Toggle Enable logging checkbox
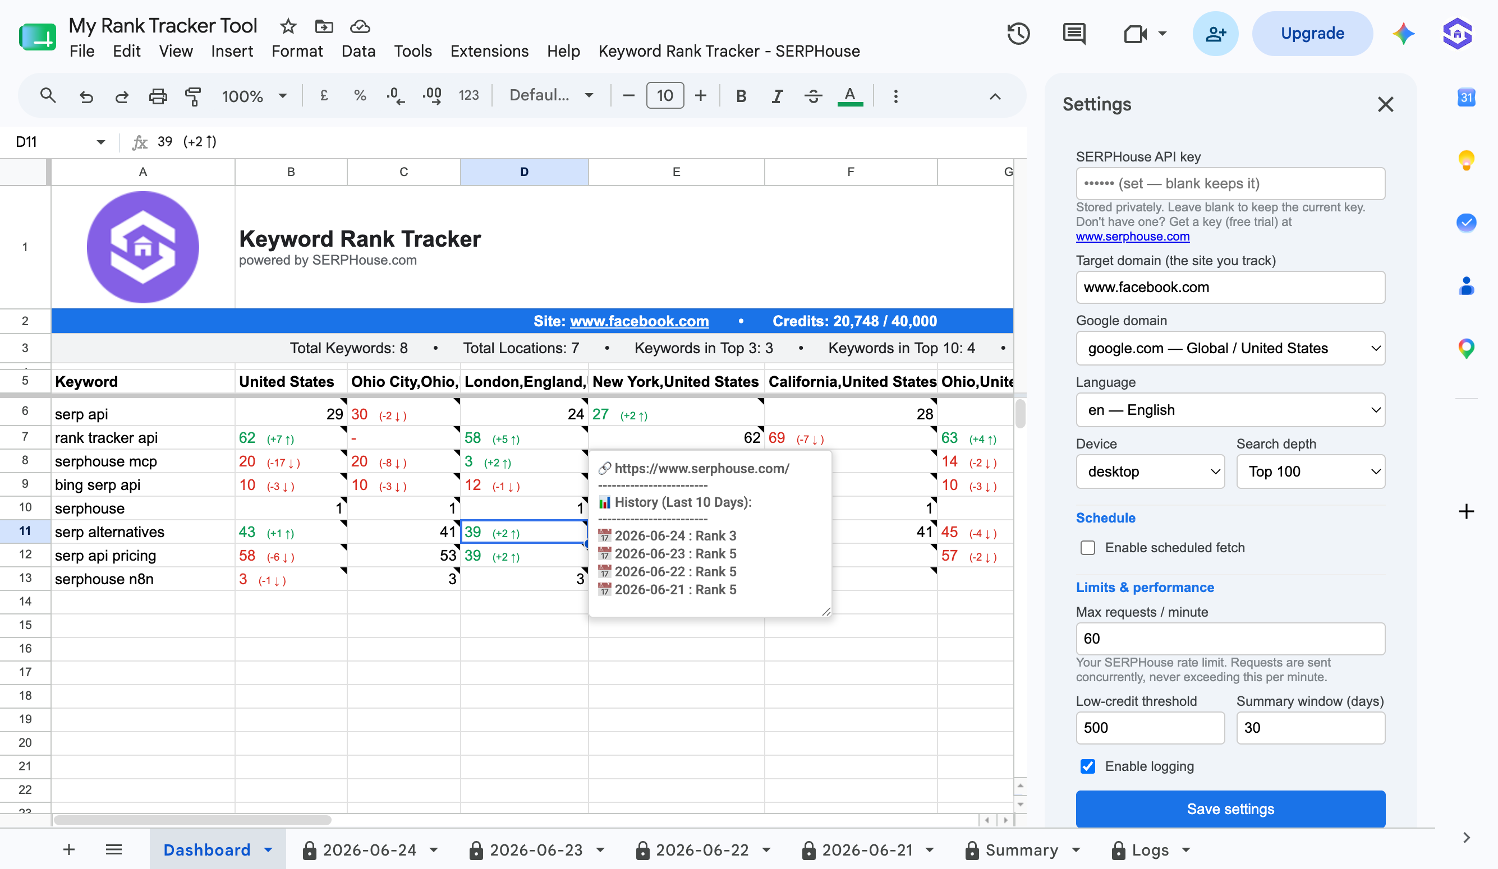 [x=1087, y=766]
